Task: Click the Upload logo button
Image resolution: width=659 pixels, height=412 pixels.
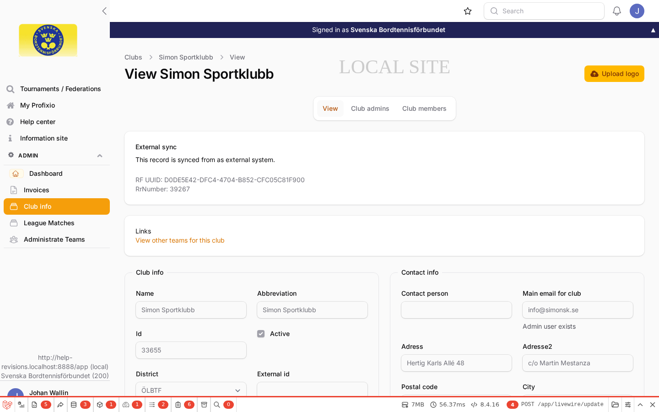Action: (614, 74)
